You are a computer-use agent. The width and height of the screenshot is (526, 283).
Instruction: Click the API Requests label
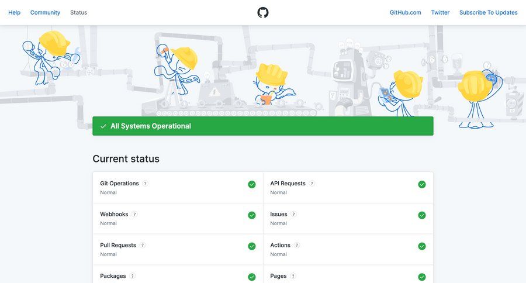tap(288, 183)
